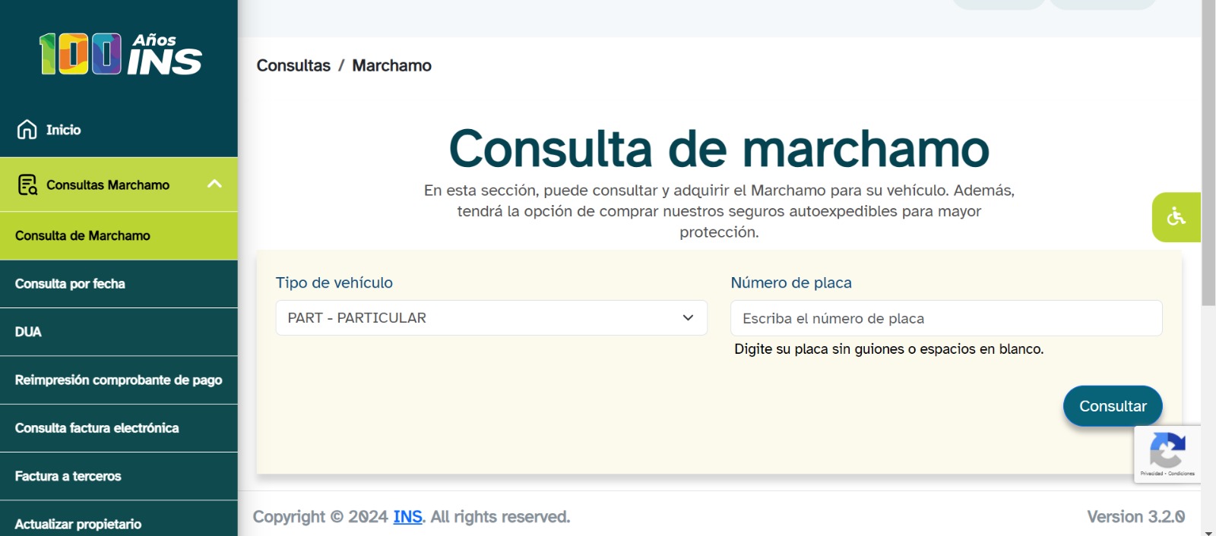Click the home icon beside Inicio
Viewport: 1216px width, 536px height.
pyautogui.click(x=27, y=130)
